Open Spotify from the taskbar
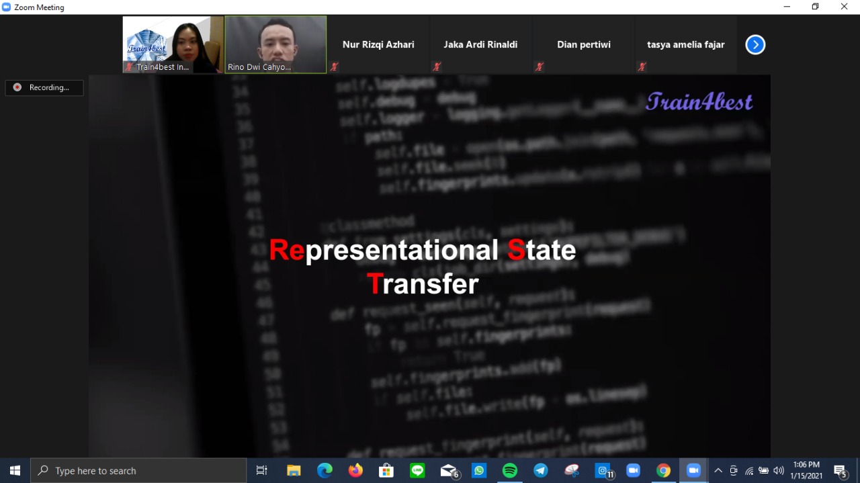The image size is (860, 483). click(x=510, y=471)
